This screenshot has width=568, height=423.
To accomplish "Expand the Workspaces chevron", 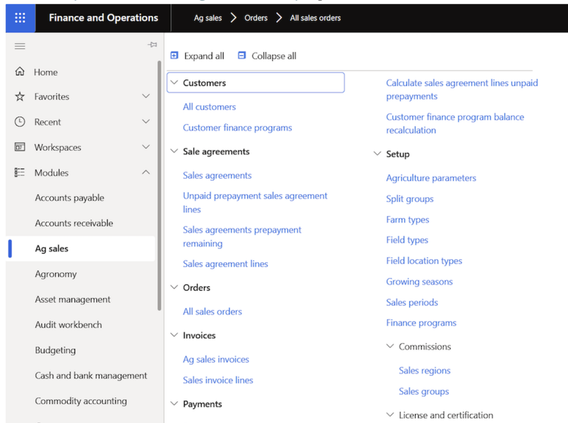I will pos(146,147).
